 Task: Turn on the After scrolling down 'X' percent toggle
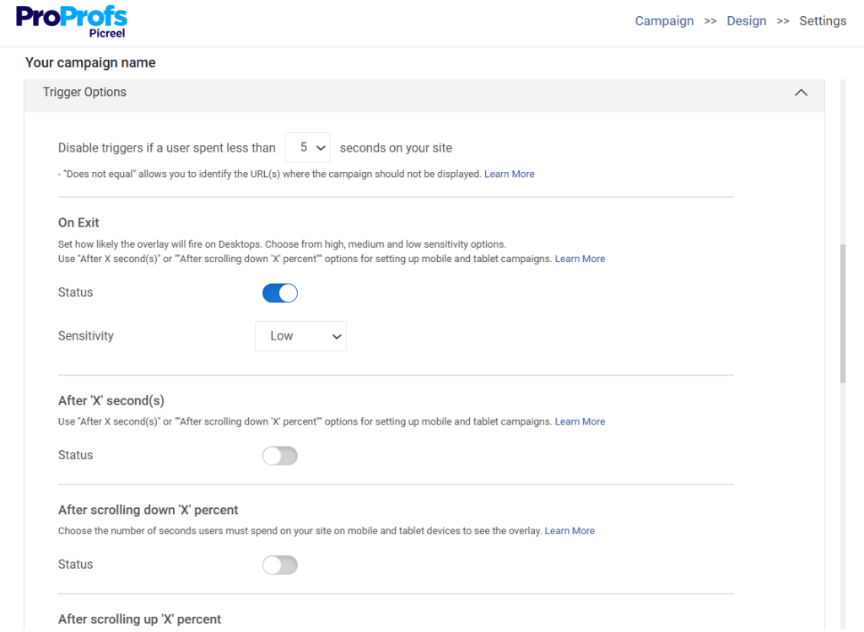coord(279,565)
